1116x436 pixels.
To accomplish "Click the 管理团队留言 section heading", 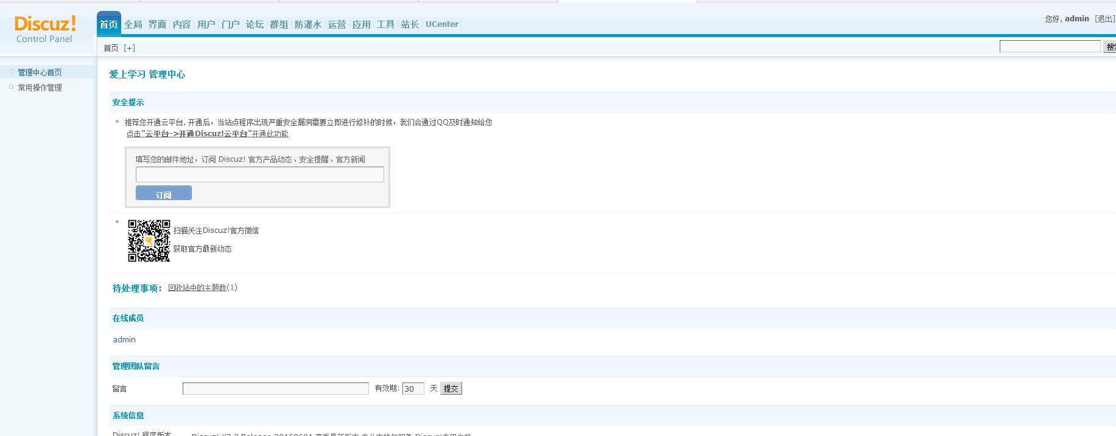I will tap(136, 366).
